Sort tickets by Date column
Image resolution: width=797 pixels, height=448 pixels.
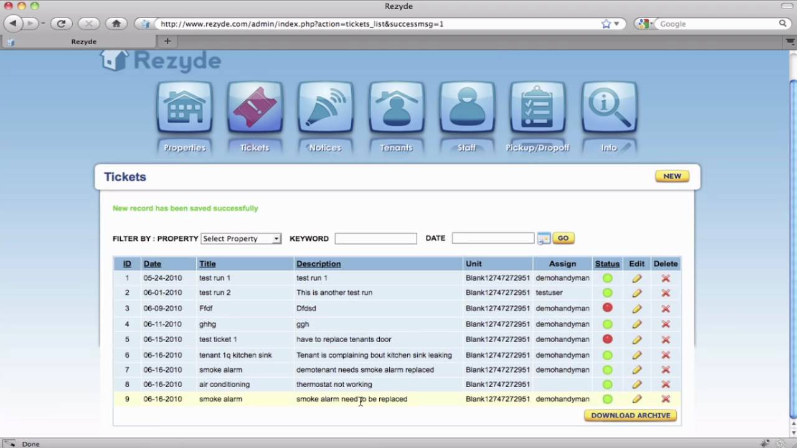152,264
